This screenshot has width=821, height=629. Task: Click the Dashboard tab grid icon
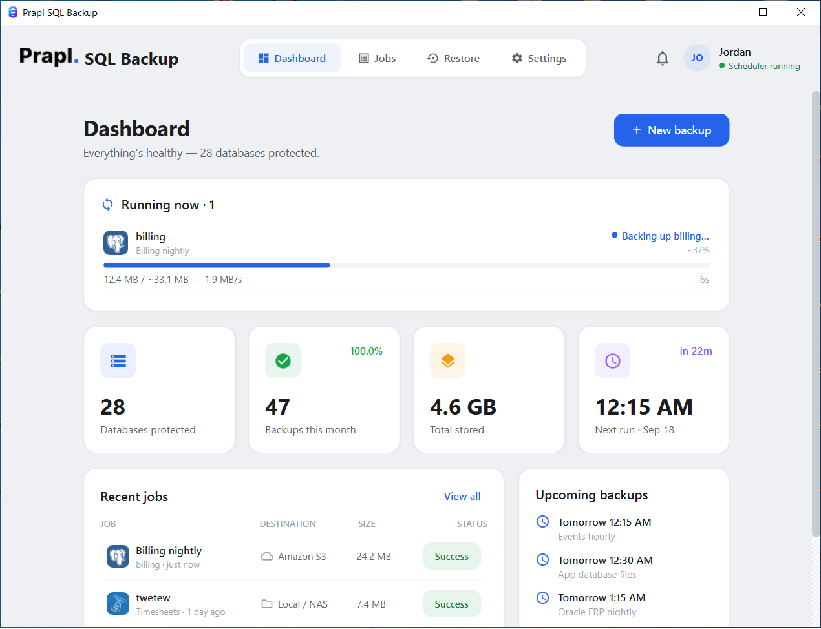(x=264, y=58)
